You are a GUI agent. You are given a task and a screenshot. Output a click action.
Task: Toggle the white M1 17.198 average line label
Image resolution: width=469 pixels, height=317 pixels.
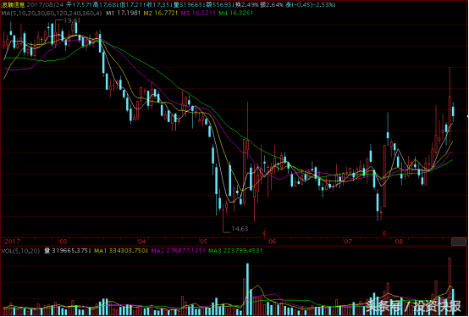tap(124, 14)
